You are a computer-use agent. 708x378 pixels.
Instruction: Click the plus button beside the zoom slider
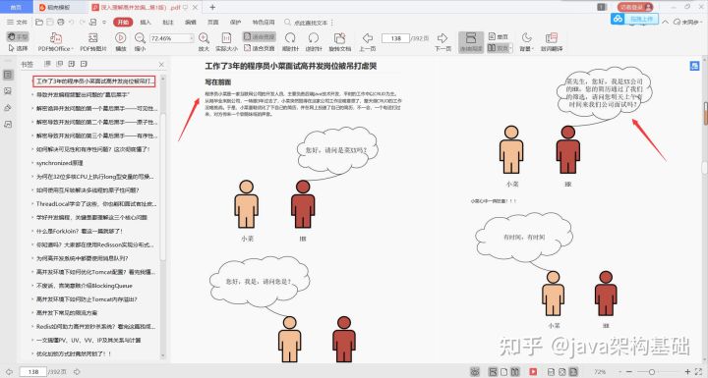pyautogui.click(x=687, y=372)
